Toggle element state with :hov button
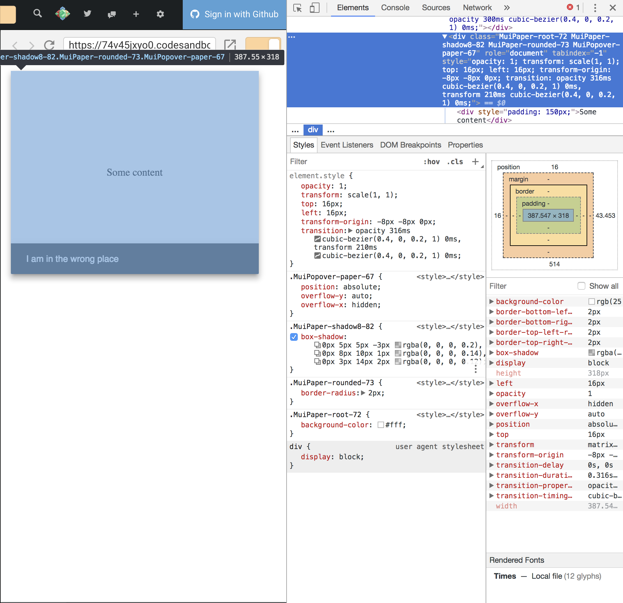This screenshot has width=623, height=603. coord(432,162)
